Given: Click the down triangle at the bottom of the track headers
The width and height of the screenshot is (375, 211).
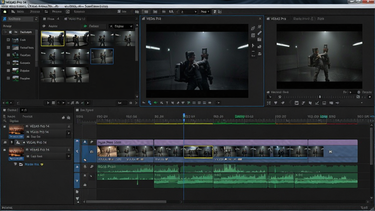Looking at the screenshot, I should coord(77,198).
